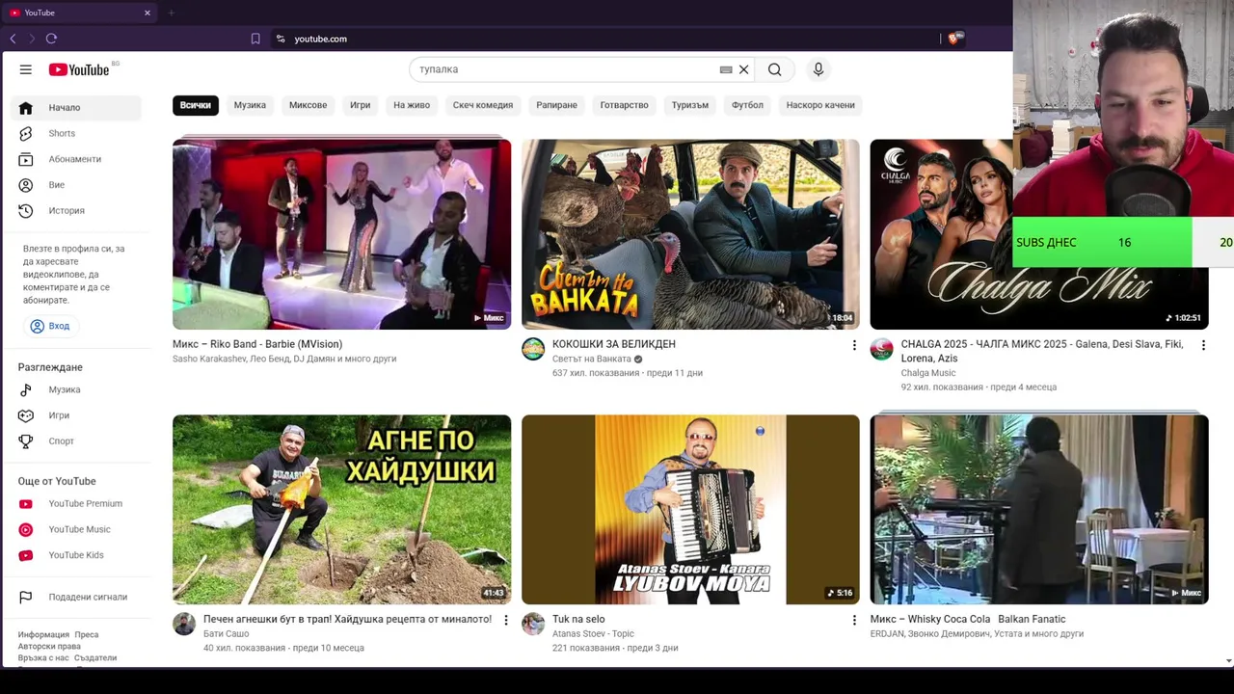Click the browser back arrow
This screenshot has height=694, width=1234.
click(x=13, y=39)
